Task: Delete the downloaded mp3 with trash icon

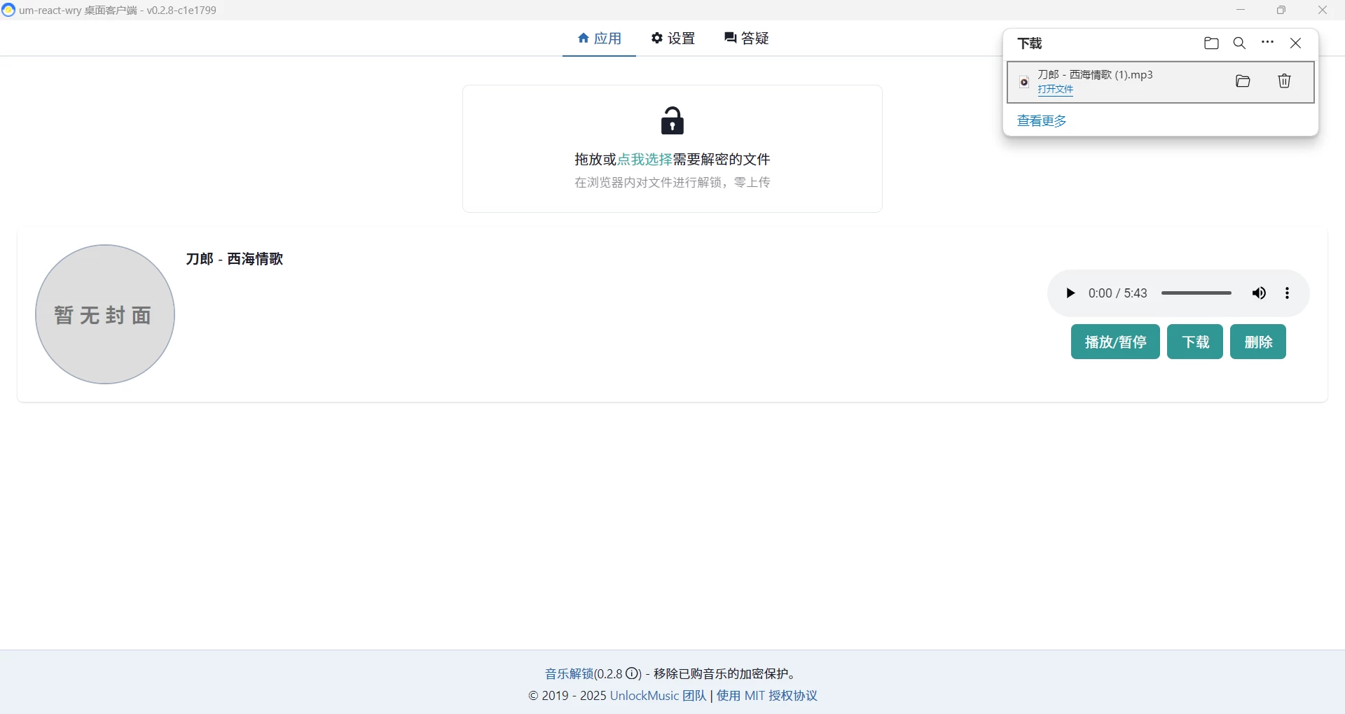Action: pos(1284,81)
